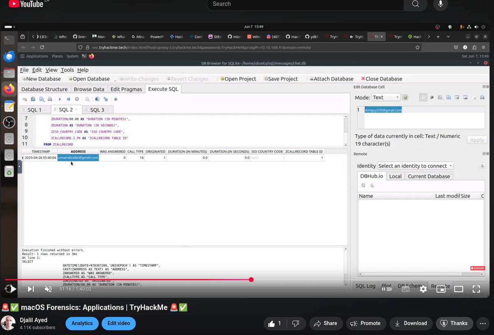Screen dimensions: 494x335
Task: Like the video with thumbs up
Action: [x=275, y=323]
